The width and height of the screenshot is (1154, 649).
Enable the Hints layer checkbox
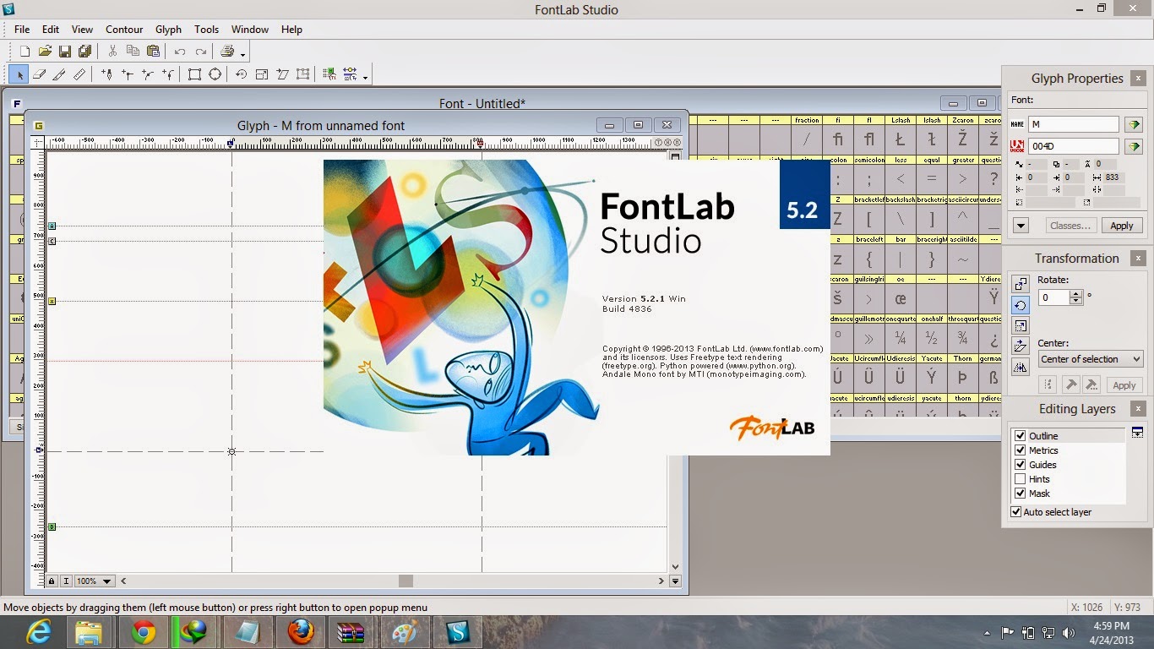coord(1020,479)
